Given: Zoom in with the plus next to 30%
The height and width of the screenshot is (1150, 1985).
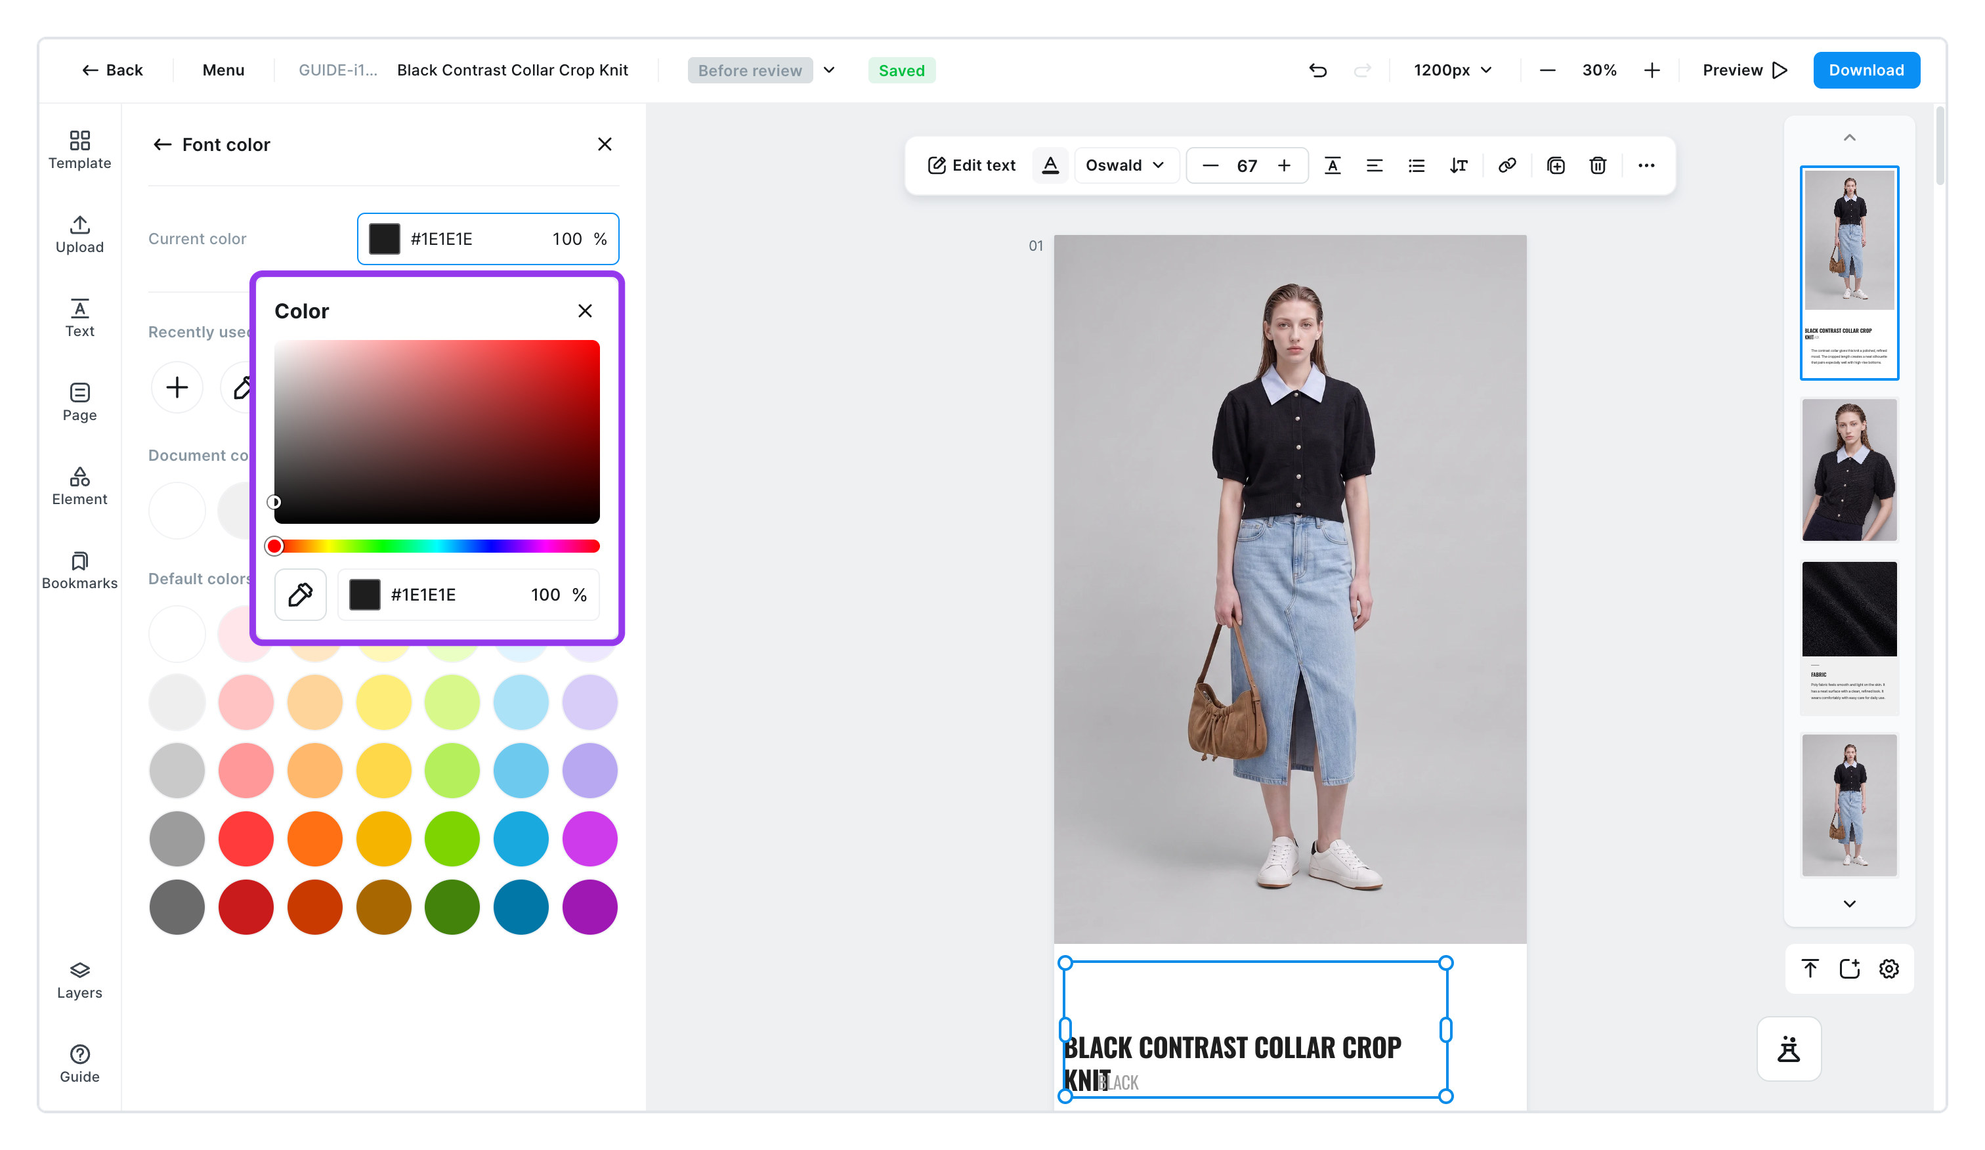Looking at the screenshot, I should [x=1652, y=70].
